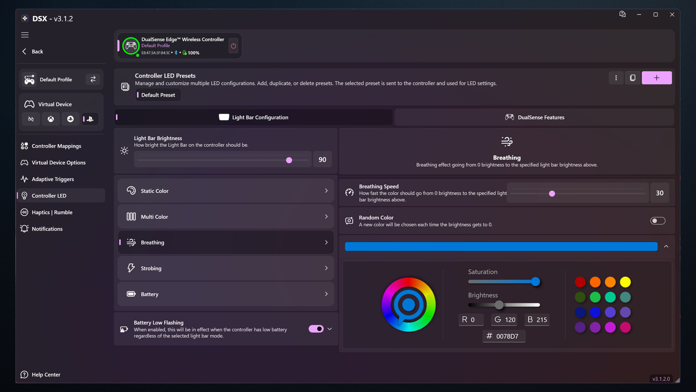The image size is (696, 392).
Task: Open preset options via three-dot icon
Action: point(616,77)
